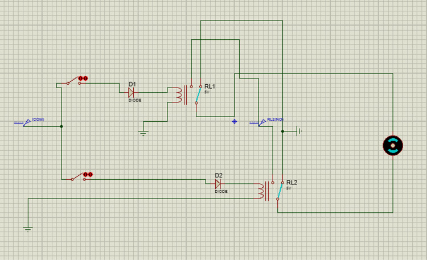
Task: Click the (COM) probe label
Action: click(38, 119)
